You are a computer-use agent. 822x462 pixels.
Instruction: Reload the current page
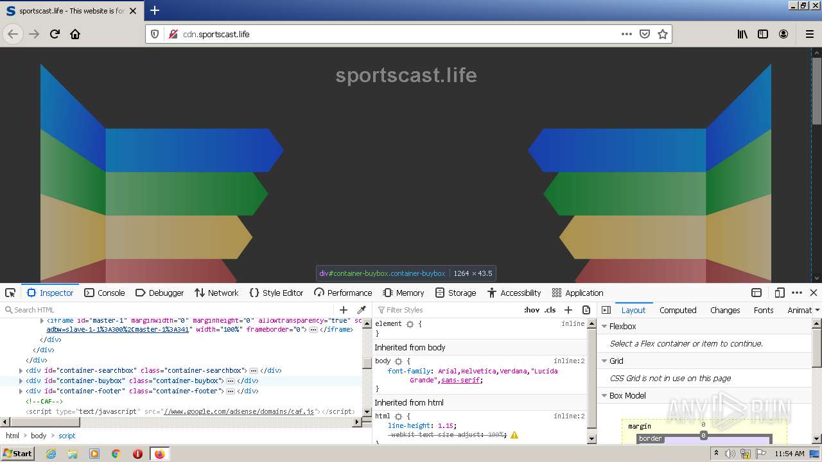tap(55, 34)
